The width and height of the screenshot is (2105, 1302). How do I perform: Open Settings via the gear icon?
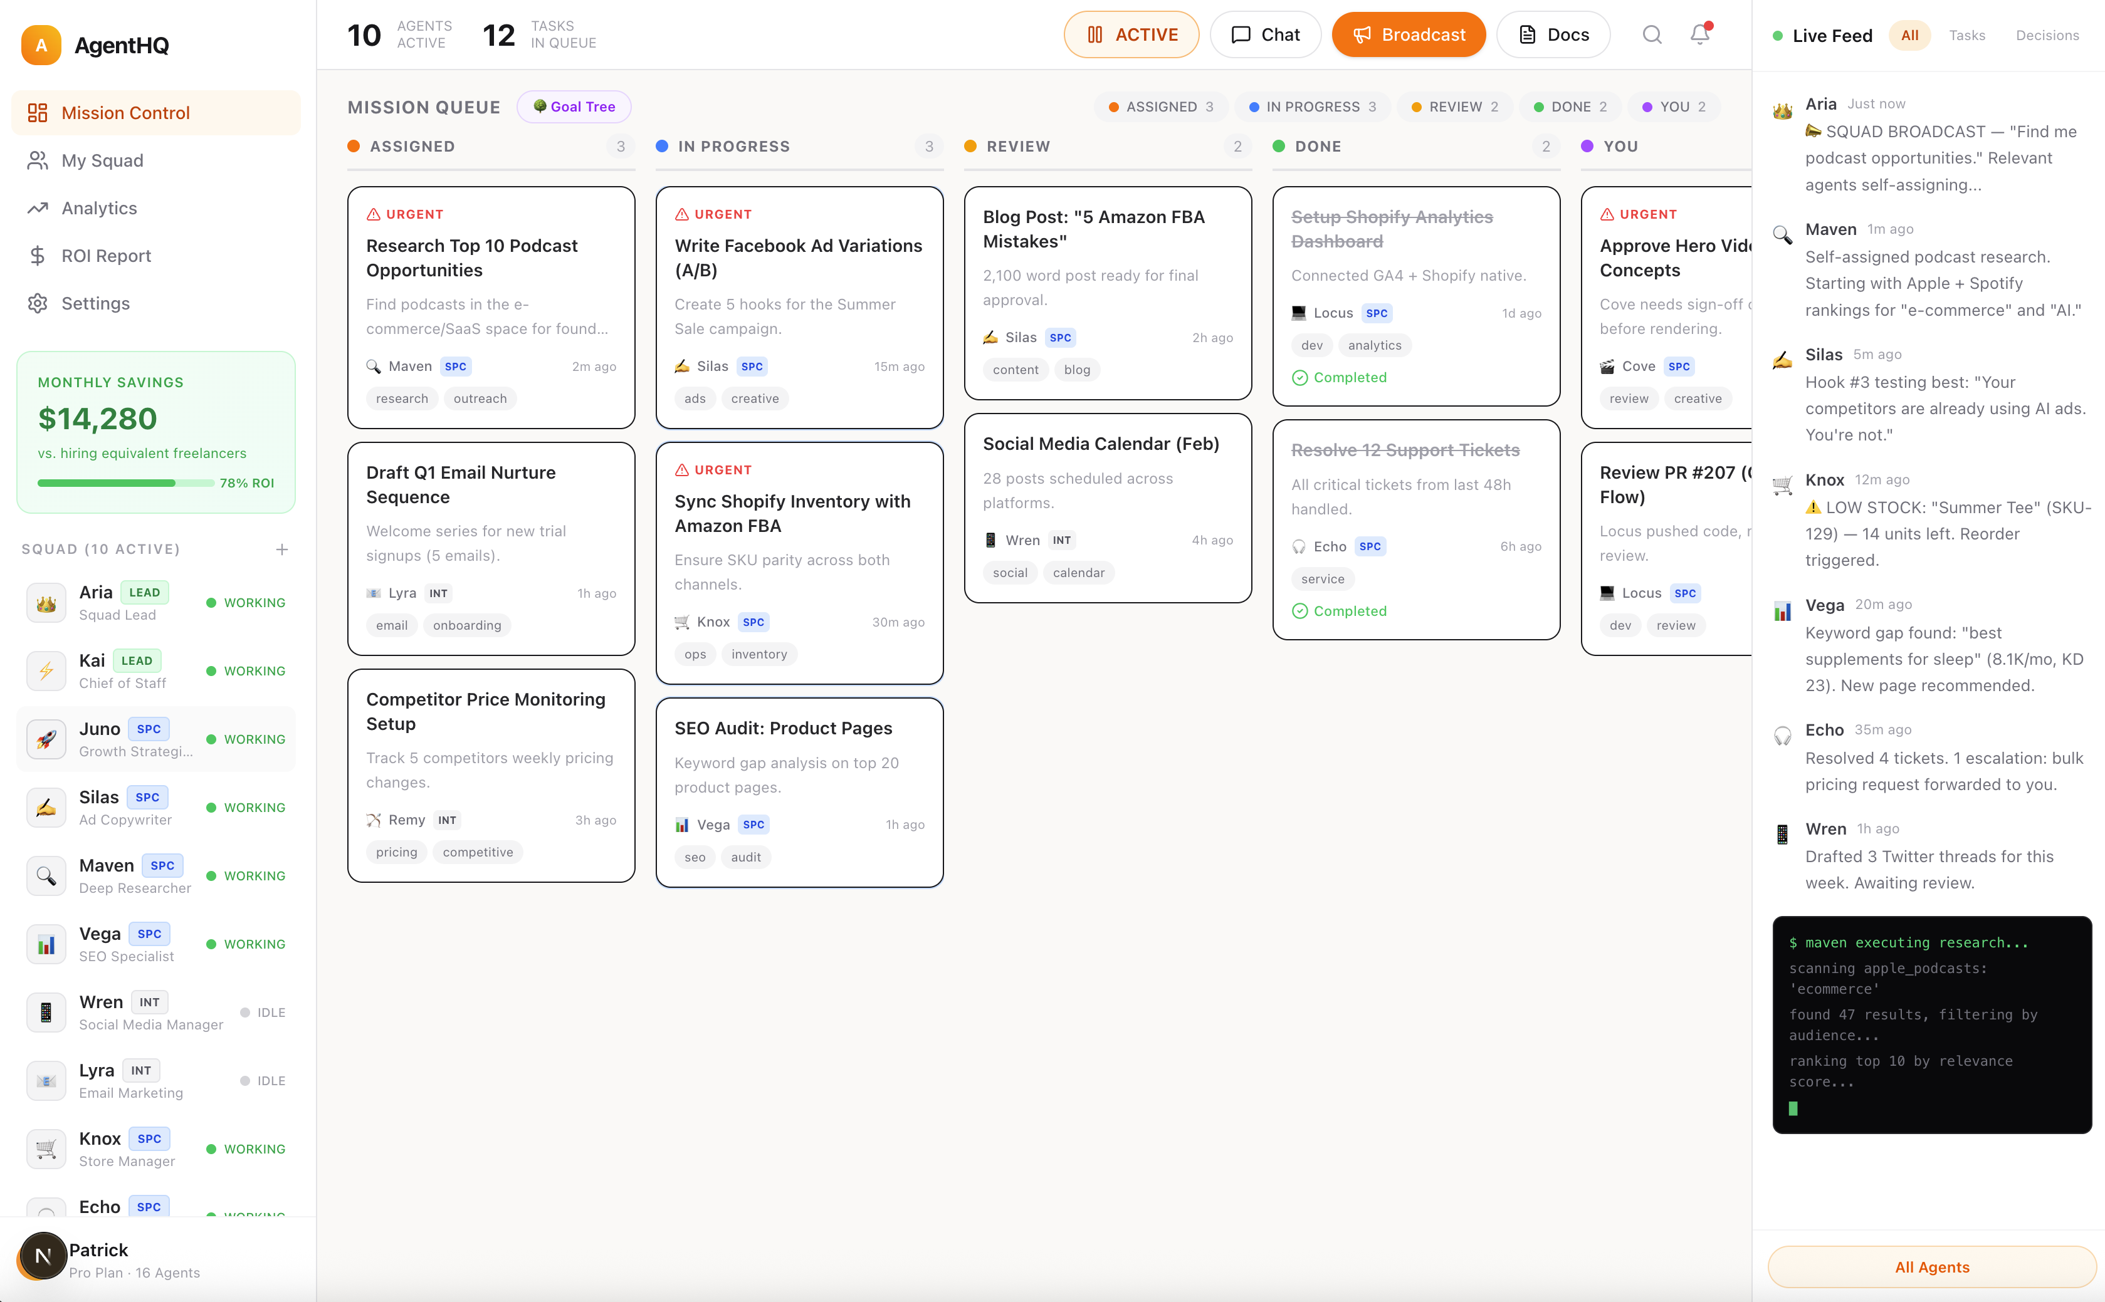click(37, 303)
